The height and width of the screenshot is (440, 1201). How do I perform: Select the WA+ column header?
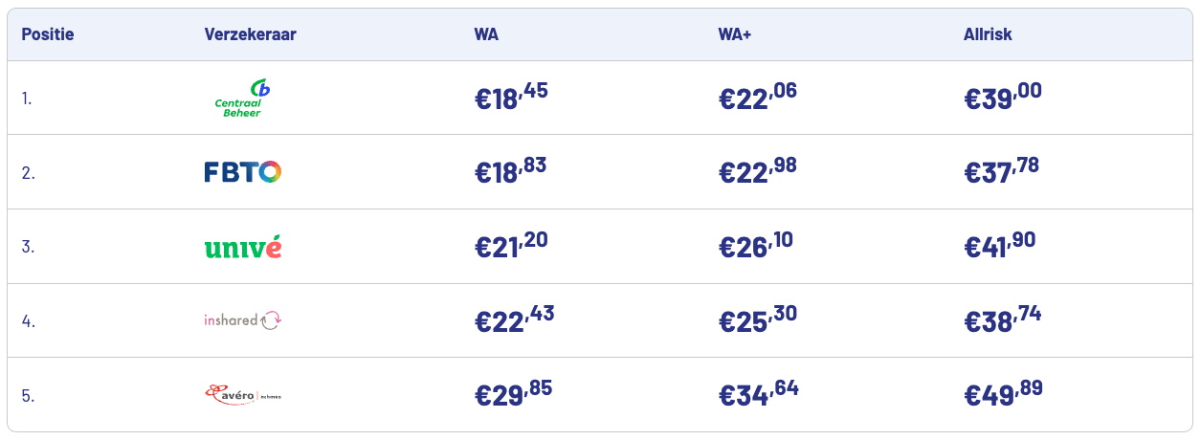point(735,34)
